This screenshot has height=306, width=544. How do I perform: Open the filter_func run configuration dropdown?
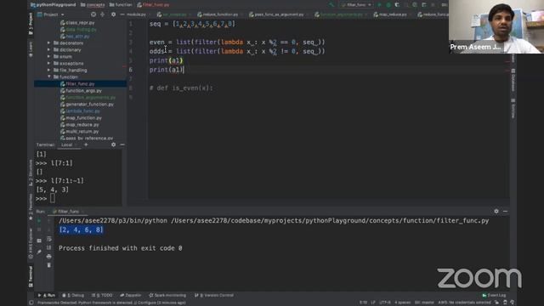coord(355,5)
